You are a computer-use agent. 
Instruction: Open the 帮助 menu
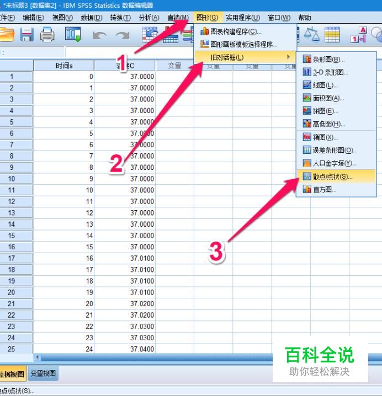[x=304, y=18]
